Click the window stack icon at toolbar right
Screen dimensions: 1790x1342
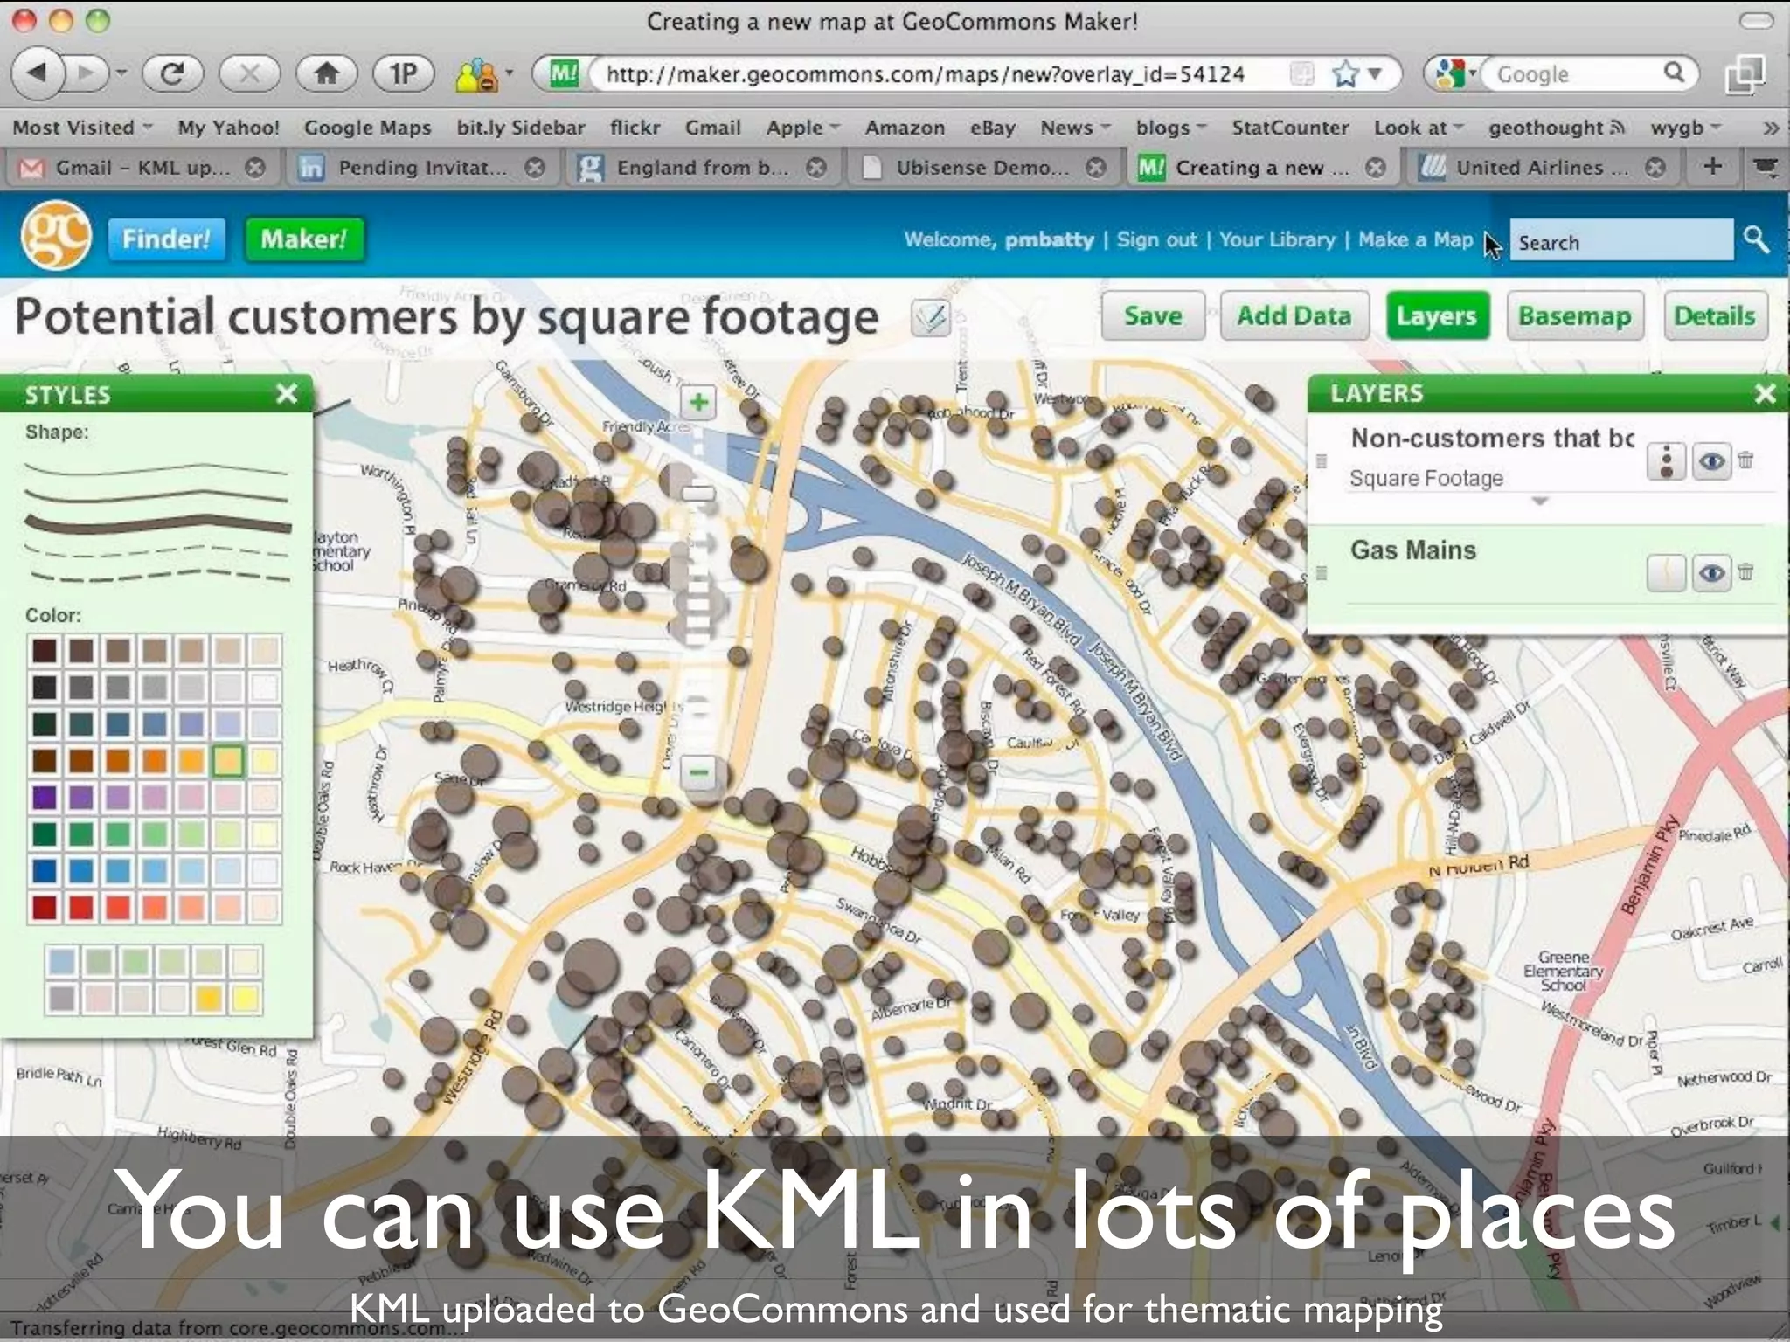click(x=1745, y=74)
